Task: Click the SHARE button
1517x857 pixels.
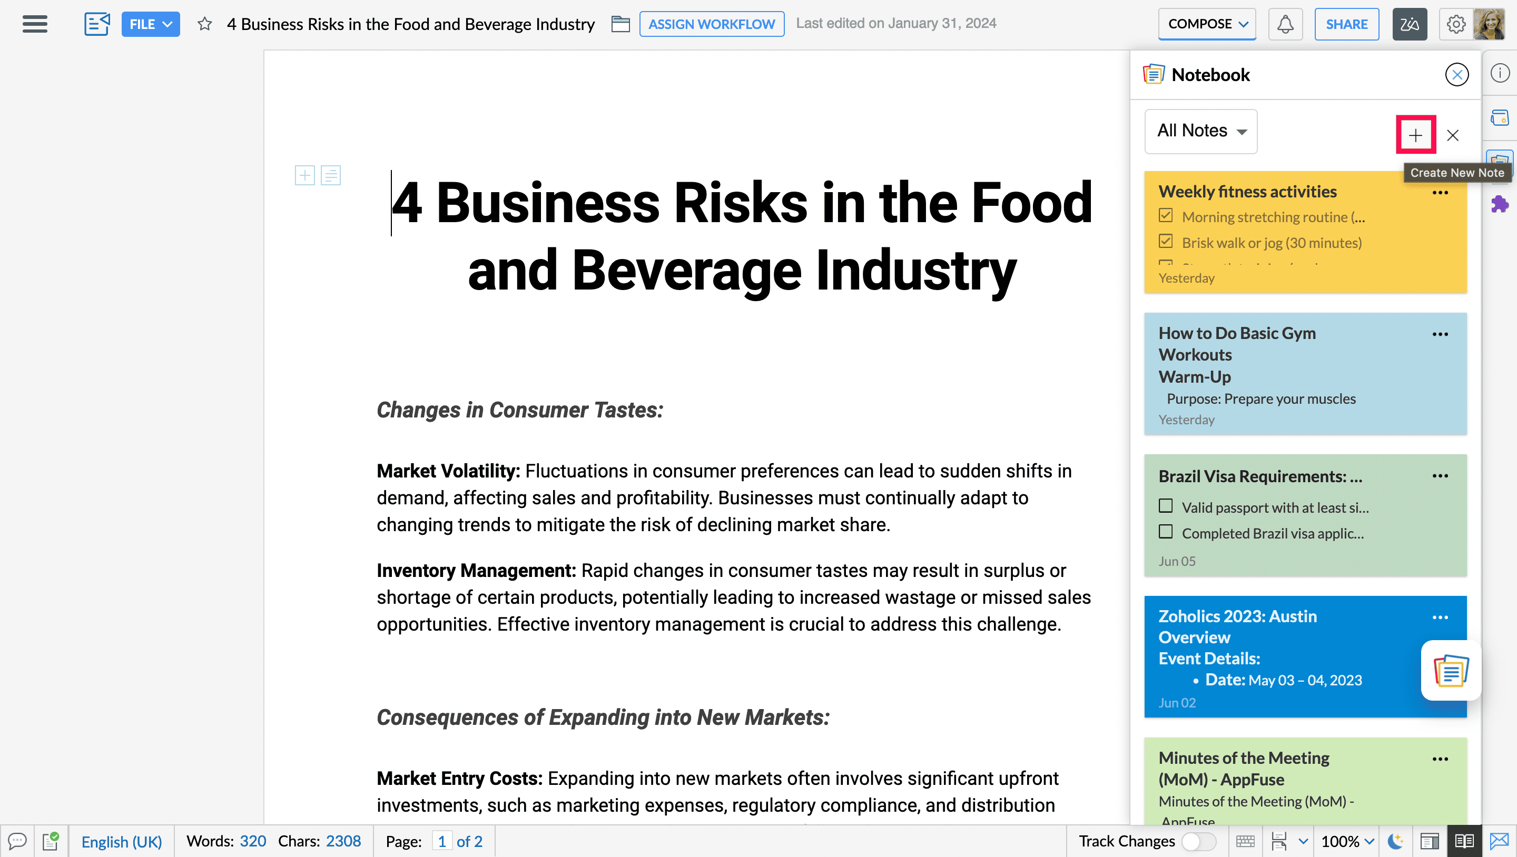Action: [1346, 24]
